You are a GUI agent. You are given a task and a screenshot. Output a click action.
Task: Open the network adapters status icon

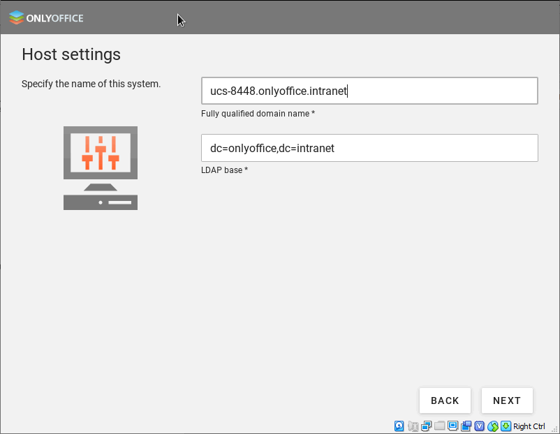pyautogui.click(x=426, y=426)
